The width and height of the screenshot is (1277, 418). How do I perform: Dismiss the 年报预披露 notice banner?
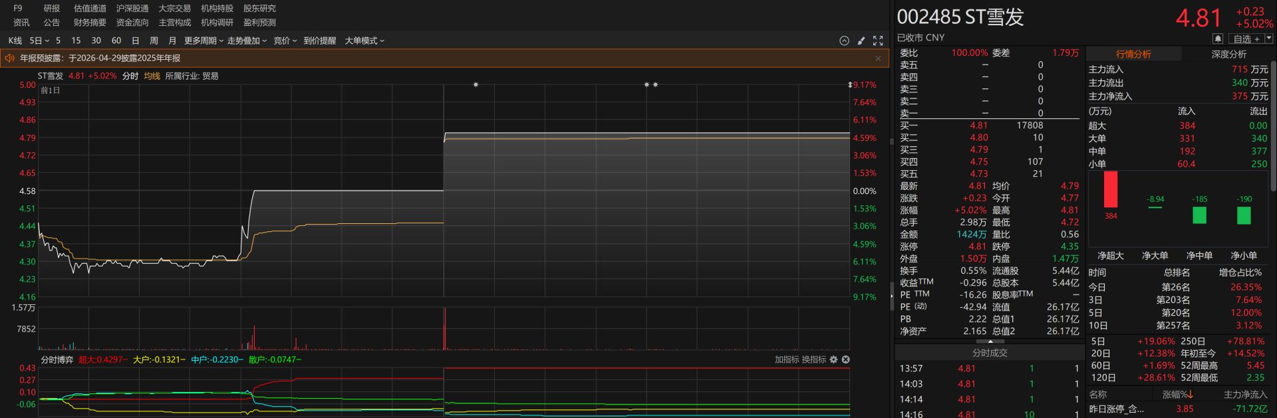tap(878, 58)
